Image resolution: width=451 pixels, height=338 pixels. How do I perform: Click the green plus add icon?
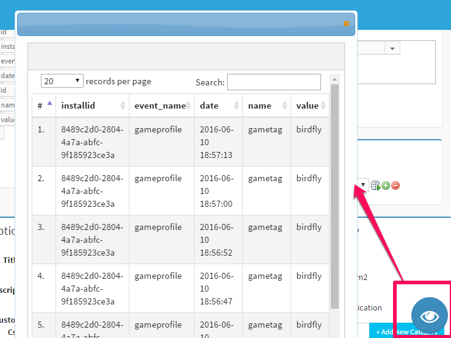point(386,185)
